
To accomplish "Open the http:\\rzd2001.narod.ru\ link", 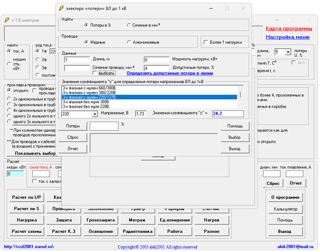I will point(29,247).
